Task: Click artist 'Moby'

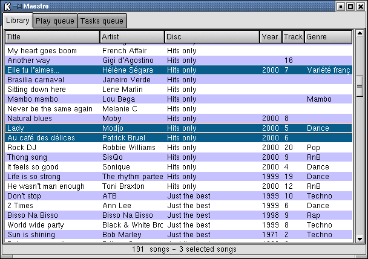Action: [x=112, y=119]
